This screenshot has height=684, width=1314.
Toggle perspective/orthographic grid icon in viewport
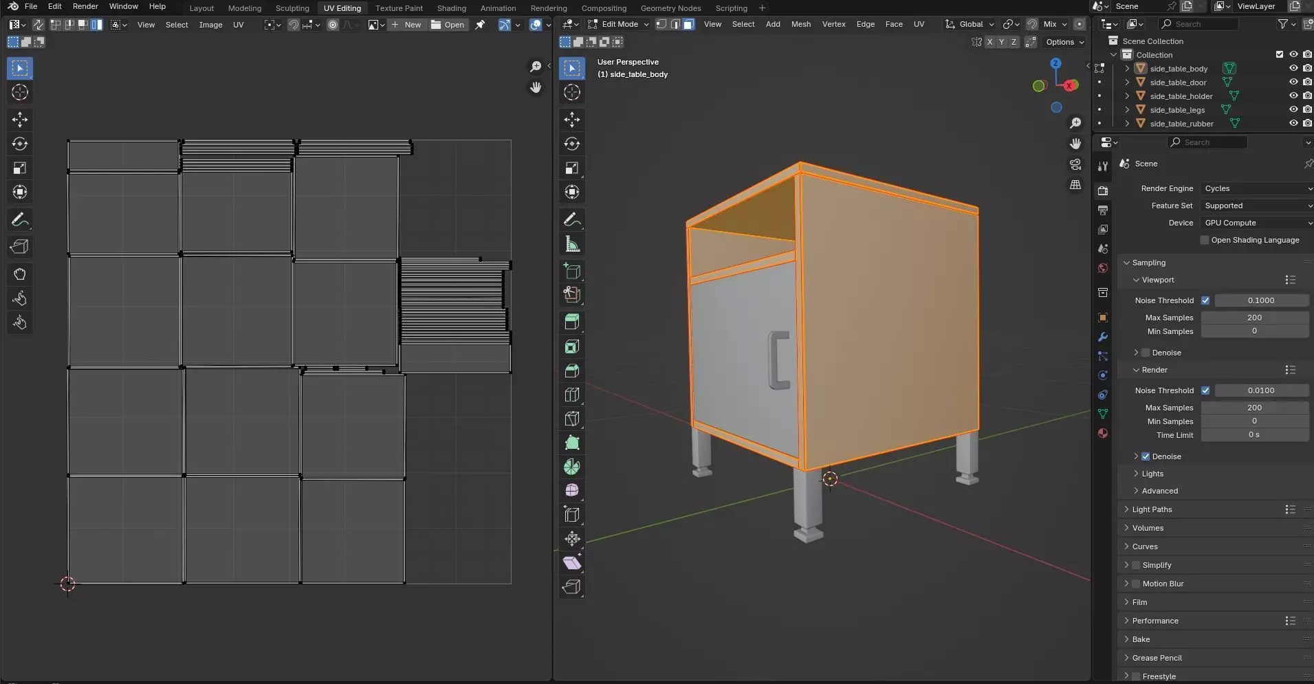(x=1075, y=185)
